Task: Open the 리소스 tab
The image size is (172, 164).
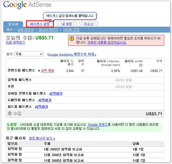Action: [89, 24]
